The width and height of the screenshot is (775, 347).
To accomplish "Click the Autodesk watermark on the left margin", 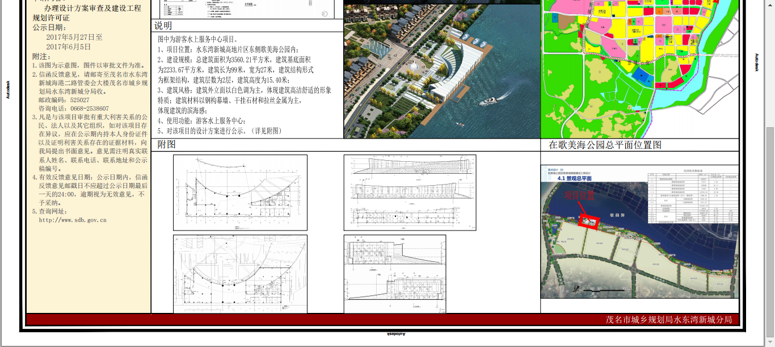I will (8, 89).
